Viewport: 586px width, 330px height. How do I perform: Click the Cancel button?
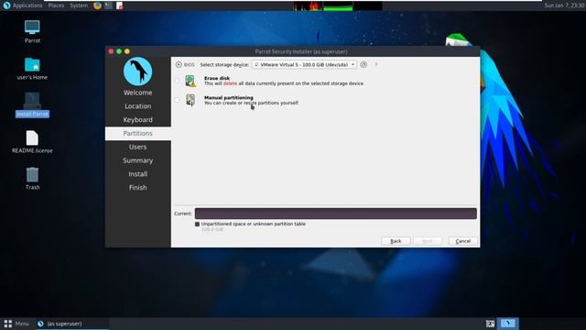pyautogui.click(x=463, y=241)
